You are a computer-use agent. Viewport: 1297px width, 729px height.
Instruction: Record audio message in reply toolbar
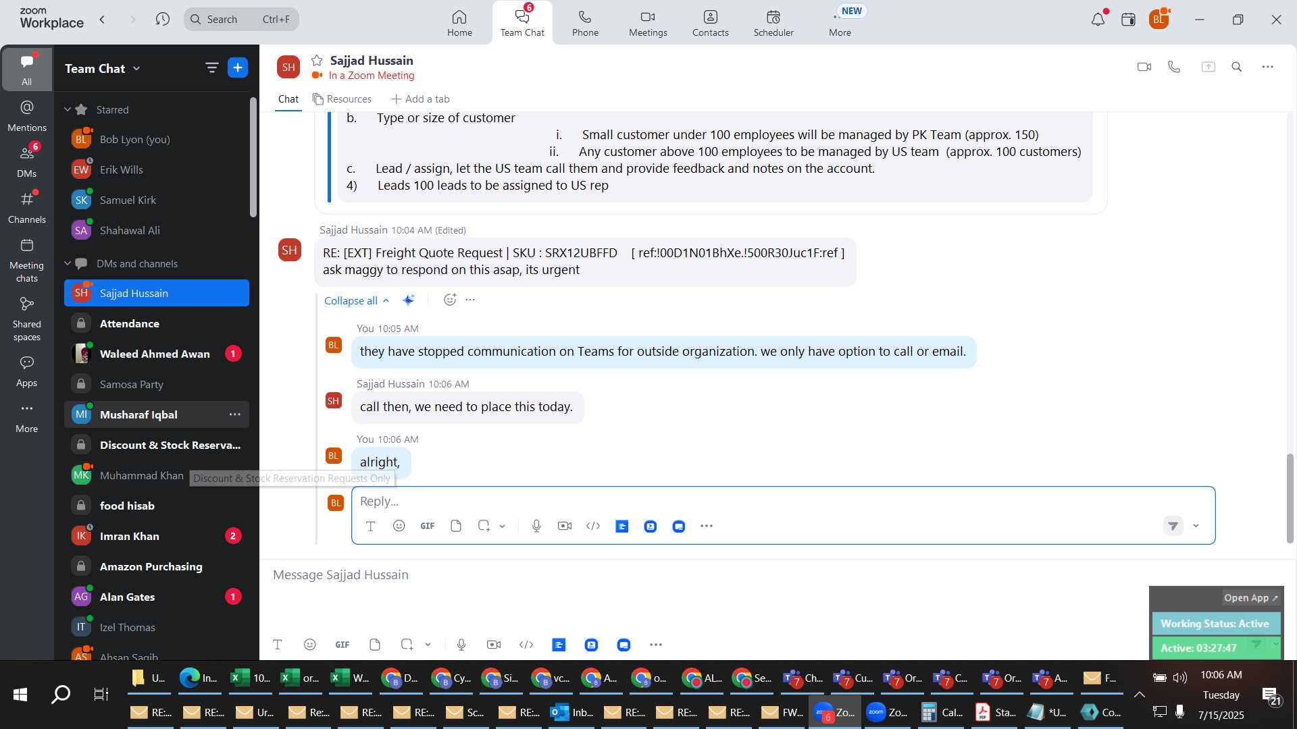click(536, 526)
